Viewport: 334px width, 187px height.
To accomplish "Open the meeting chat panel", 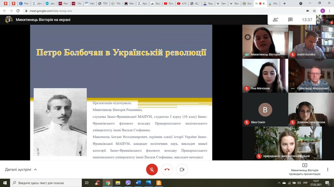I will [x=290, y=20].
